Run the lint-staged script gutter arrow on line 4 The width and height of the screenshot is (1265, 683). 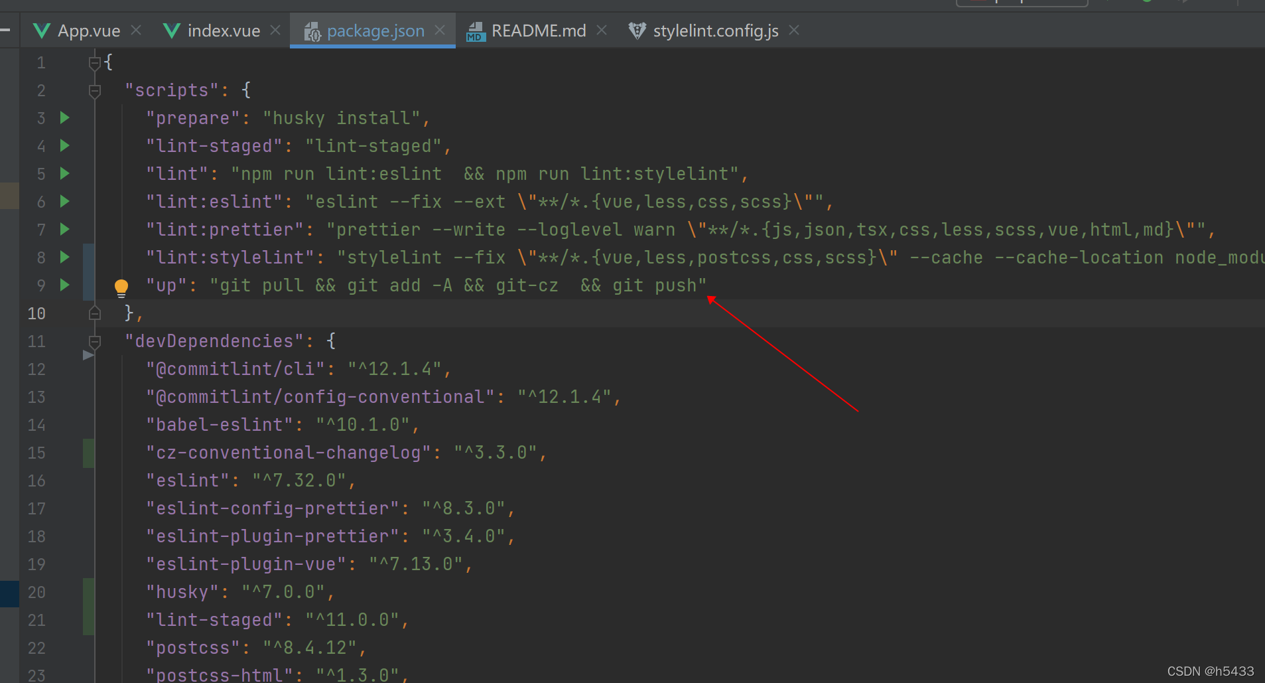[65, 146]
